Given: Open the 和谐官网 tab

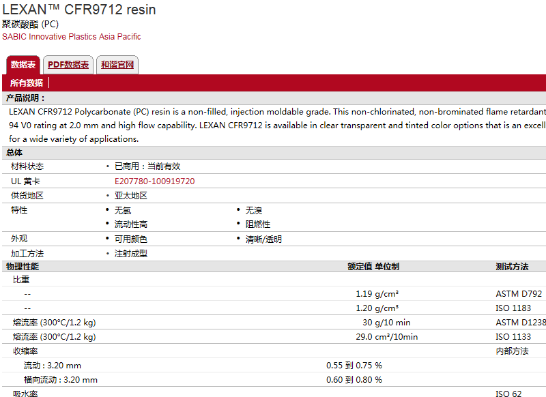Looking at the screenshot, I should point(117,65).
